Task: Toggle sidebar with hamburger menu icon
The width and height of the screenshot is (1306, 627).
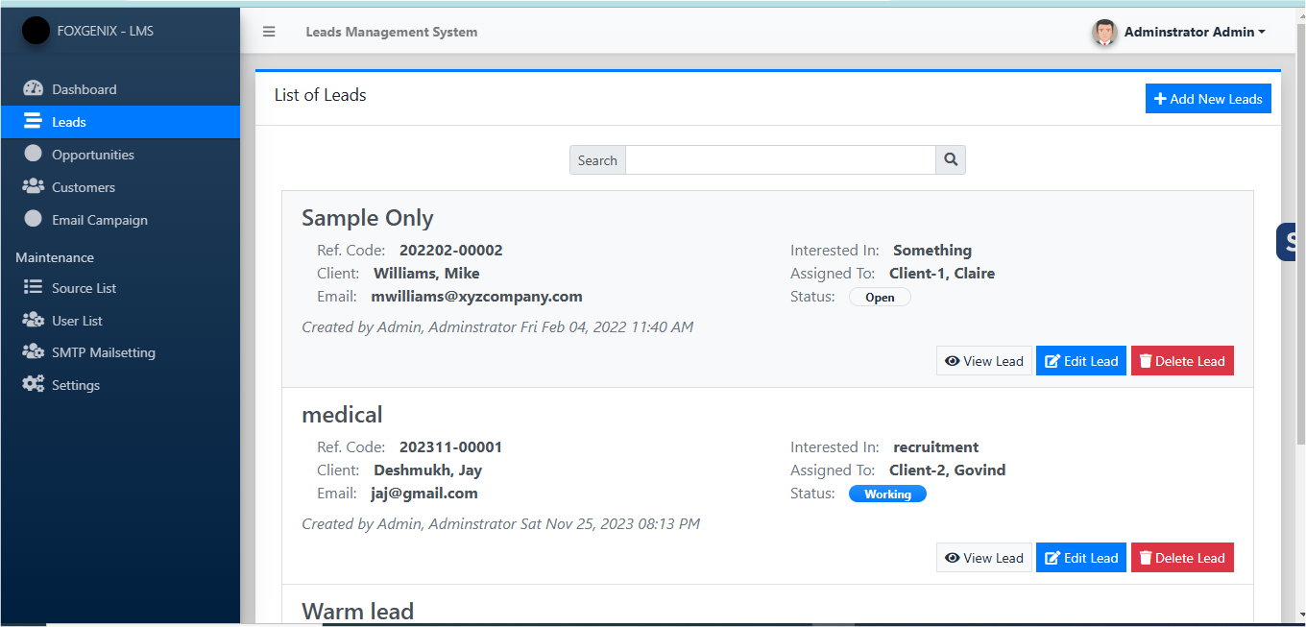Action: click(269, 32)
